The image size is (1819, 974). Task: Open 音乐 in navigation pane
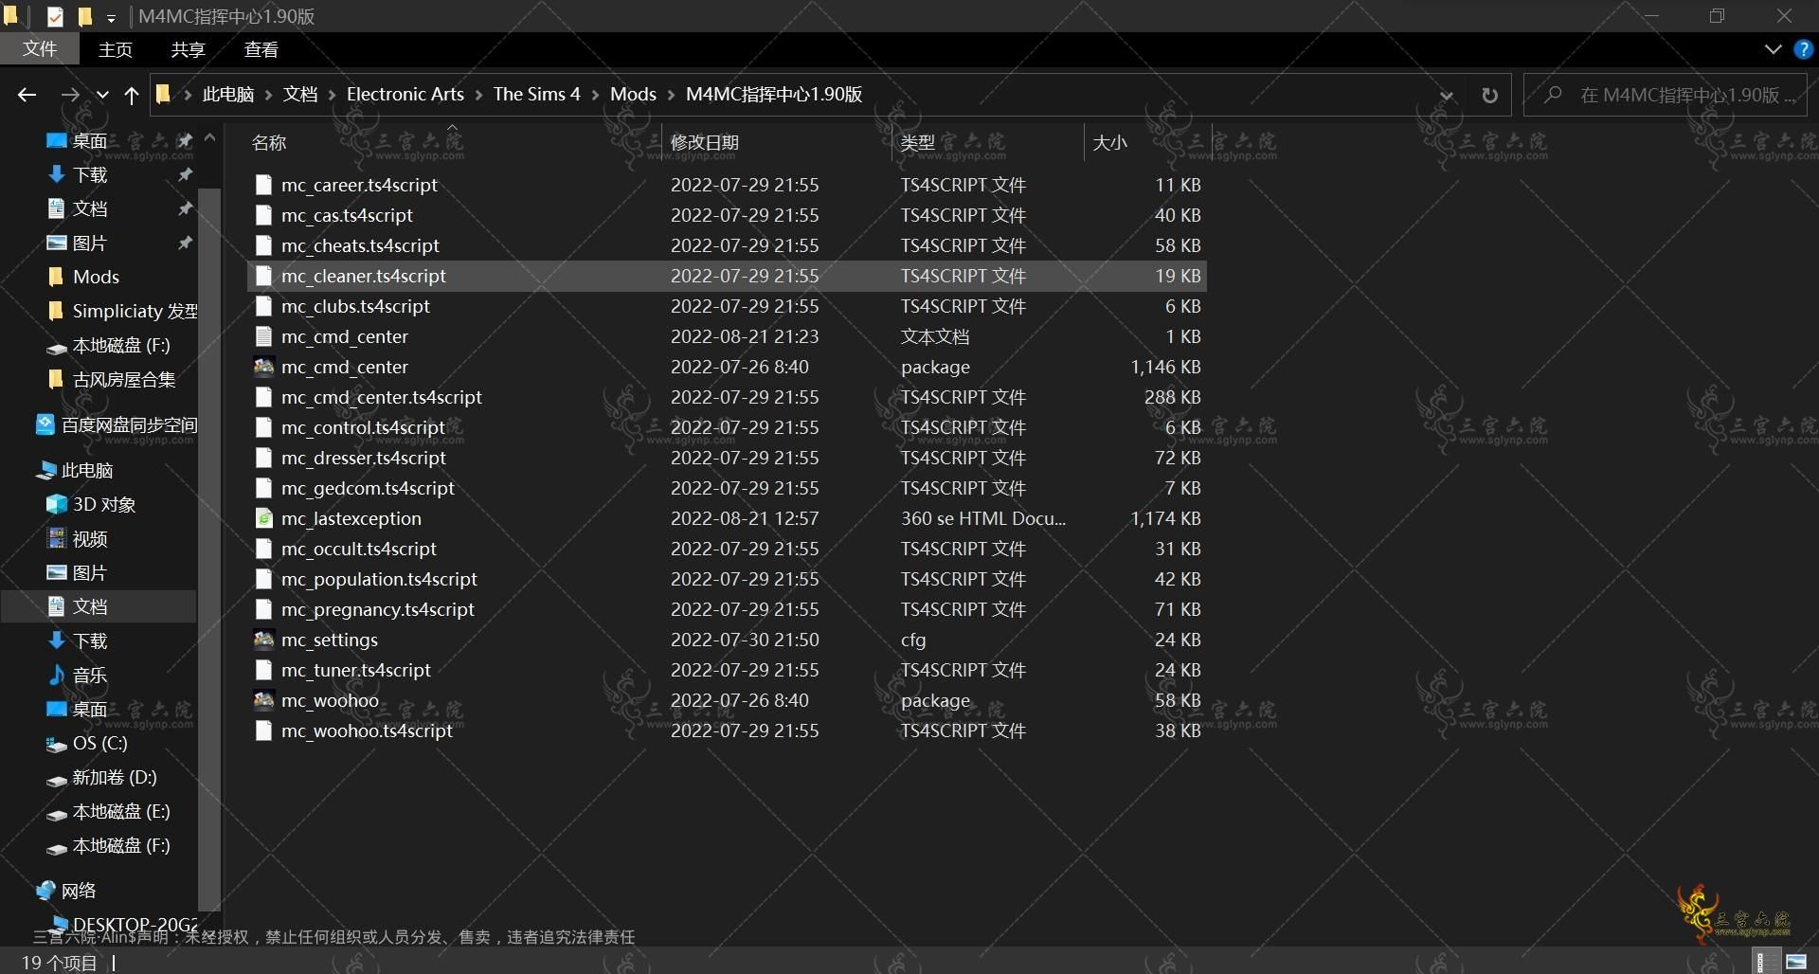[90, 675]
